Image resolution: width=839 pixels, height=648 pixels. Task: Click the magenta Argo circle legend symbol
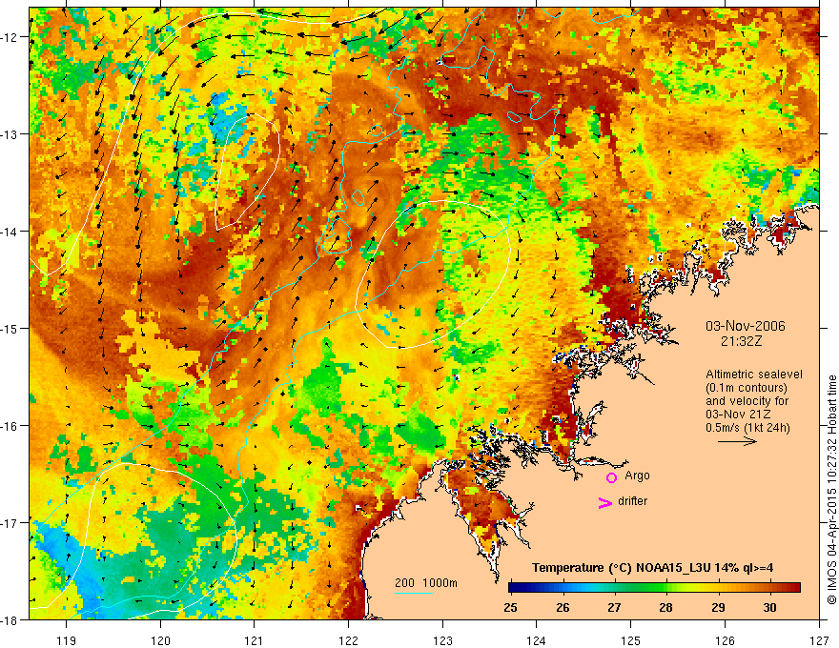coord(611,477)
